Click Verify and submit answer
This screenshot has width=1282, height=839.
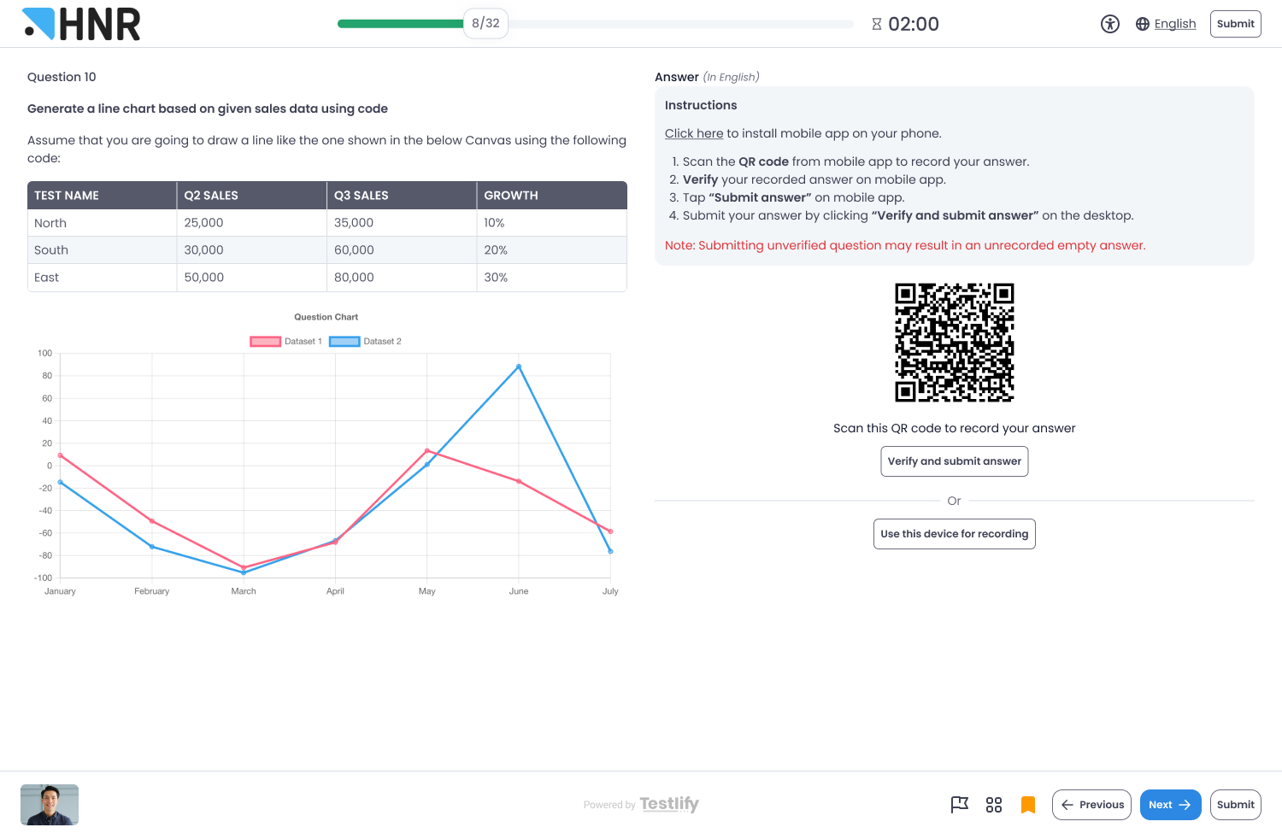pos(955,461)
